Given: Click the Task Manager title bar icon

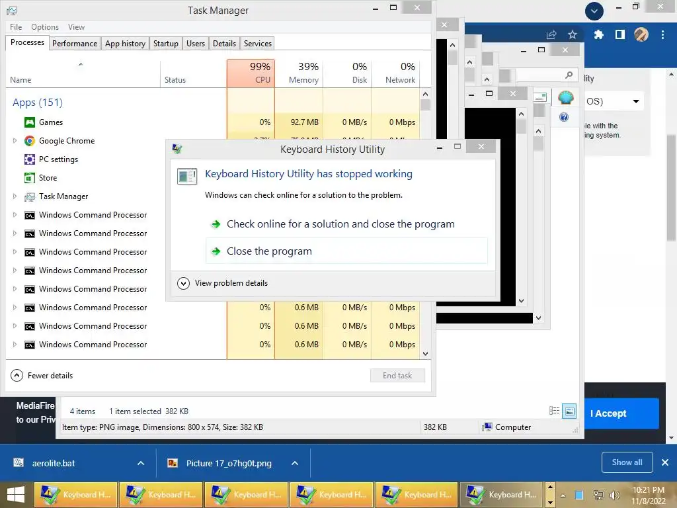Looking at the screenshot, I should coord(12,11).
